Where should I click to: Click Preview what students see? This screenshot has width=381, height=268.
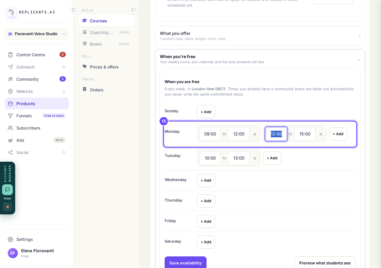[325, 263]
